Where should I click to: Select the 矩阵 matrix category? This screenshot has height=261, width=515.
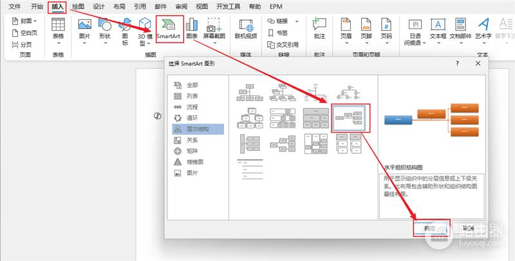(x=198, y=151)
